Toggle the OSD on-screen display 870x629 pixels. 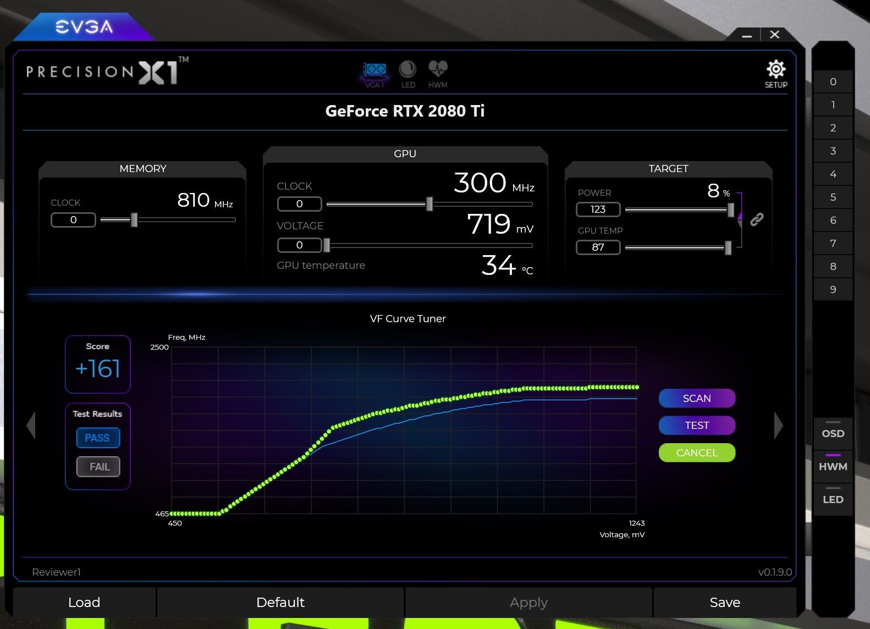(x=833, y=433)
